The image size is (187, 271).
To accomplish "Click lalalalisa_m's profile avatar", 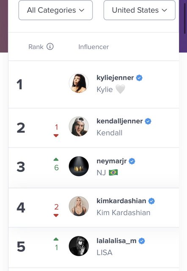I will [79, 246].
